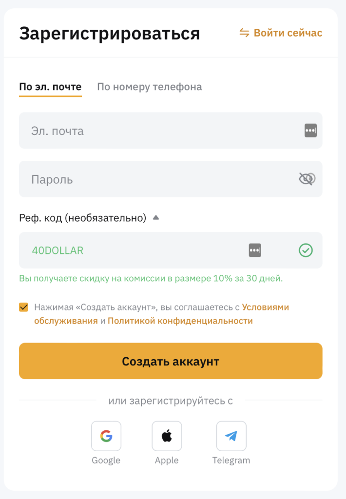This screenshot has width=346, height=499.
Task: Select Telegram as a signup method
Action: pos(231,436)
